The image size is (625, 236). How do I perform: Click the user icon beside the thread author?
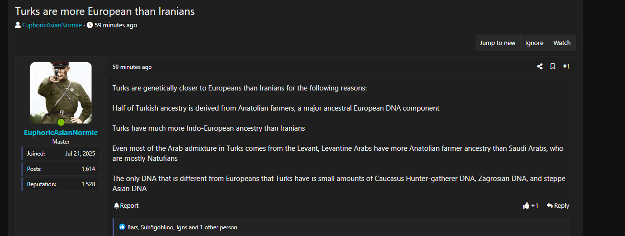click(18, 25)
